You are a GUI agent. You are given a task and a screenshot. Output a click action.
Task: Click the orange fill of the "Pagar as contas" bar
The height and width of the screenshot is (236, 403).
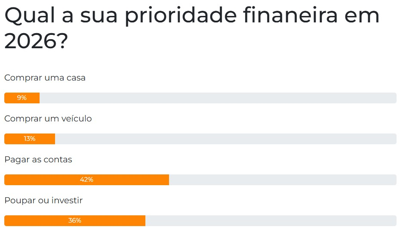coord(129,180)
